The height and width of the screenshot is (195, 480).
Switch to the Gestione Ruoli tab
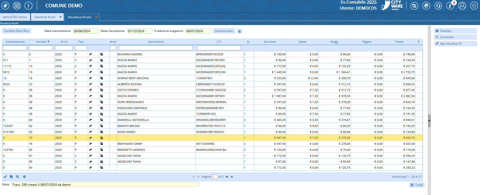pos(45,17)
